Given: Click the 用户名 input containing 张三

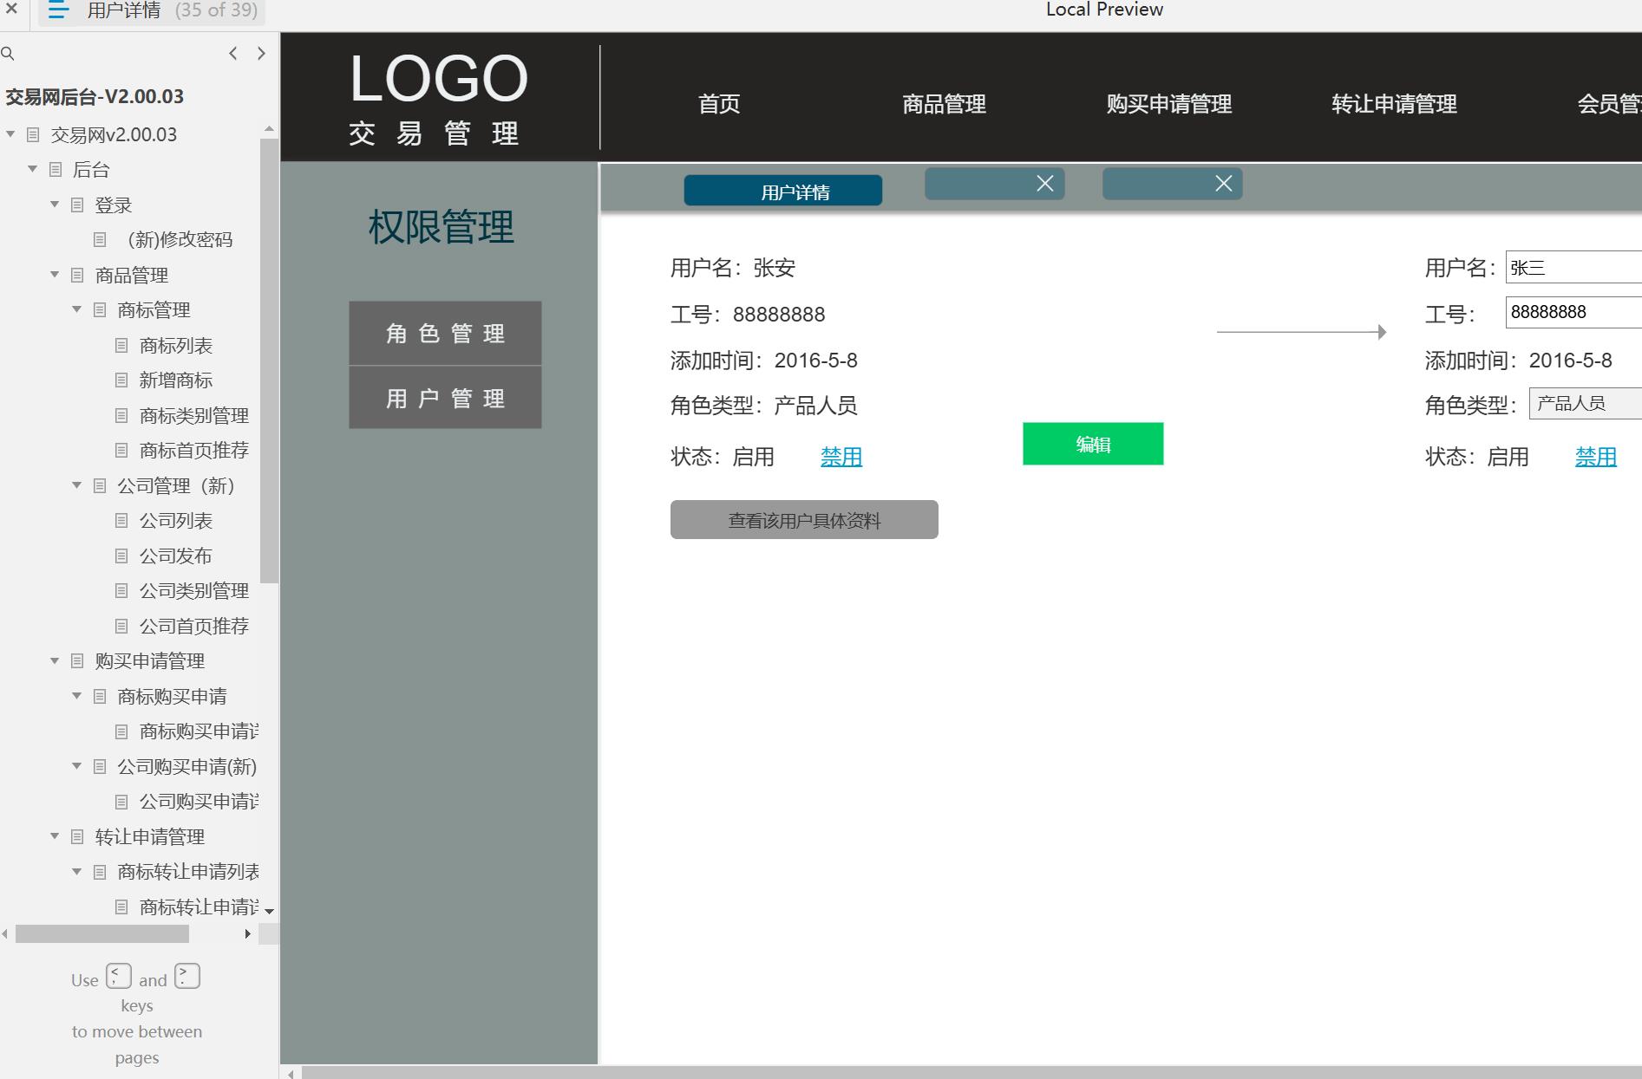Looking at the screenshot, I should [1573, 267].
